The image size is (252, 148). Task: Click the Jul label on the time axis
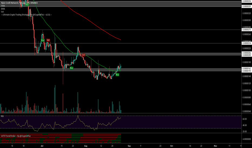coord(42,146)
